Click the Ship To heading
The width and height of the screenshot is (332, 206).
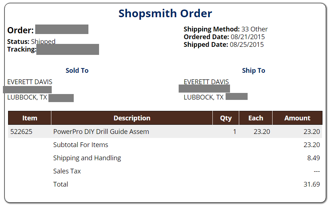[x=253, y=71]
